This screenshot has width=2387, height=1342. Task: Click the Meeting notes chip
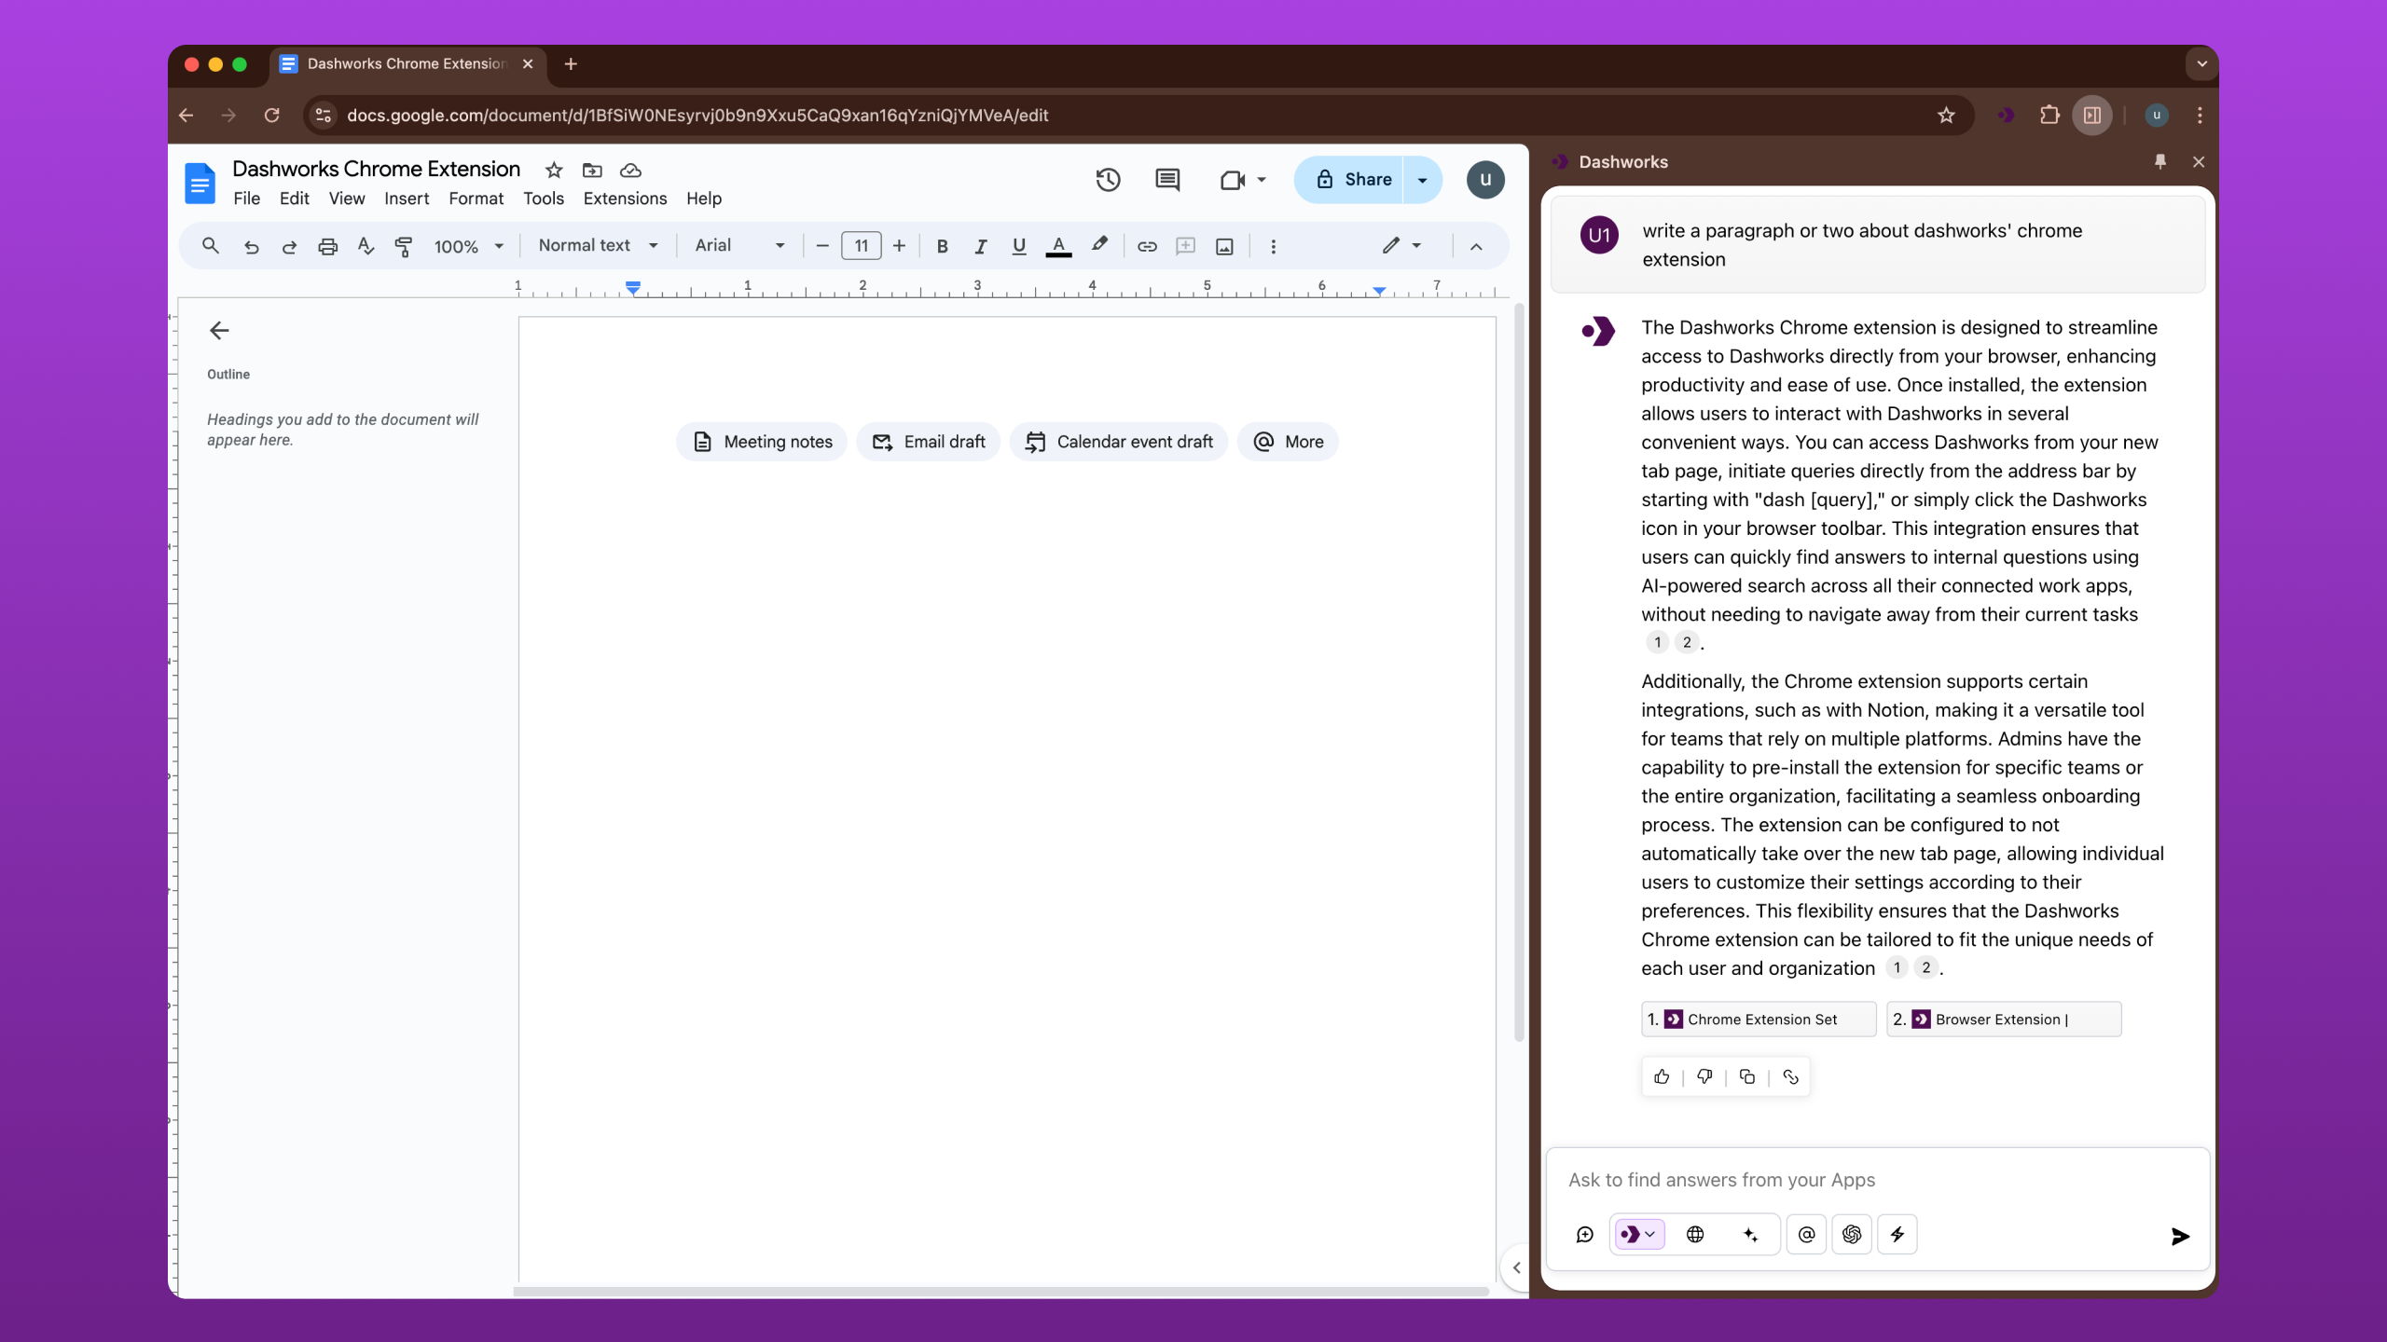pos(762,442)
